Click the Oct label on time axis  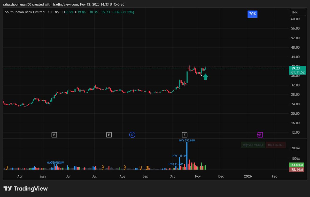tap(172, 176)
